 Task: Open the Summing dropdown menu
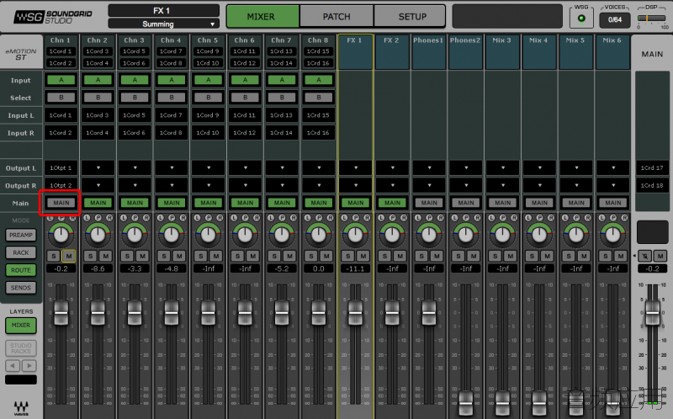click(163, 24)
